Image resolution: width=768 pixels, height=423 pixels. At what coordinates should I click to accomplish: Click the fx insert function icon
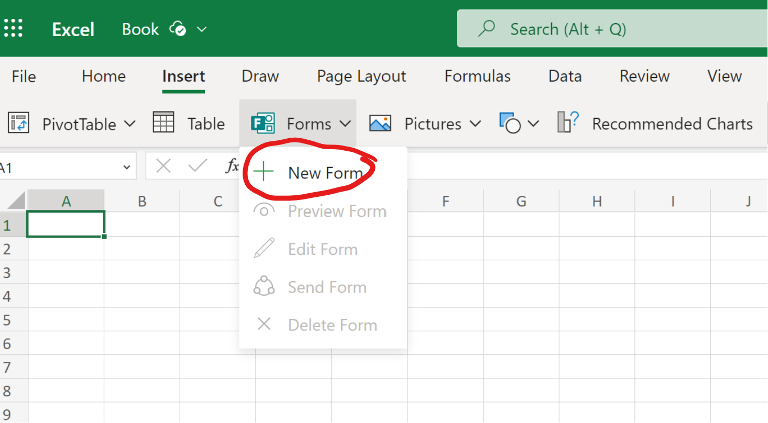coord(232,166)
